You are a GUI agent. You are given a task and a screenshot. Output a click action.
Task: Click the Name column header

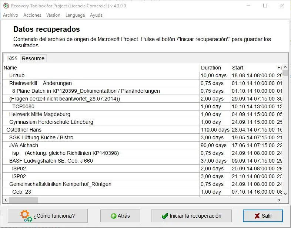101,68
